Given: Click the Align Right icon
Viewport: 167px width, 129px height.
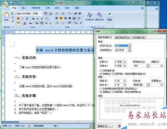Looking at the screenshot, I should pyautogui.click(x=65, y=18).
